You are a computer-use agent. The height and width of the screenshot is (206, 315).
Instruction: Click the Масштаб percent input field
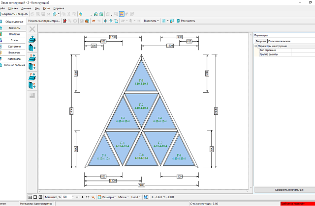tap(67, 197)
